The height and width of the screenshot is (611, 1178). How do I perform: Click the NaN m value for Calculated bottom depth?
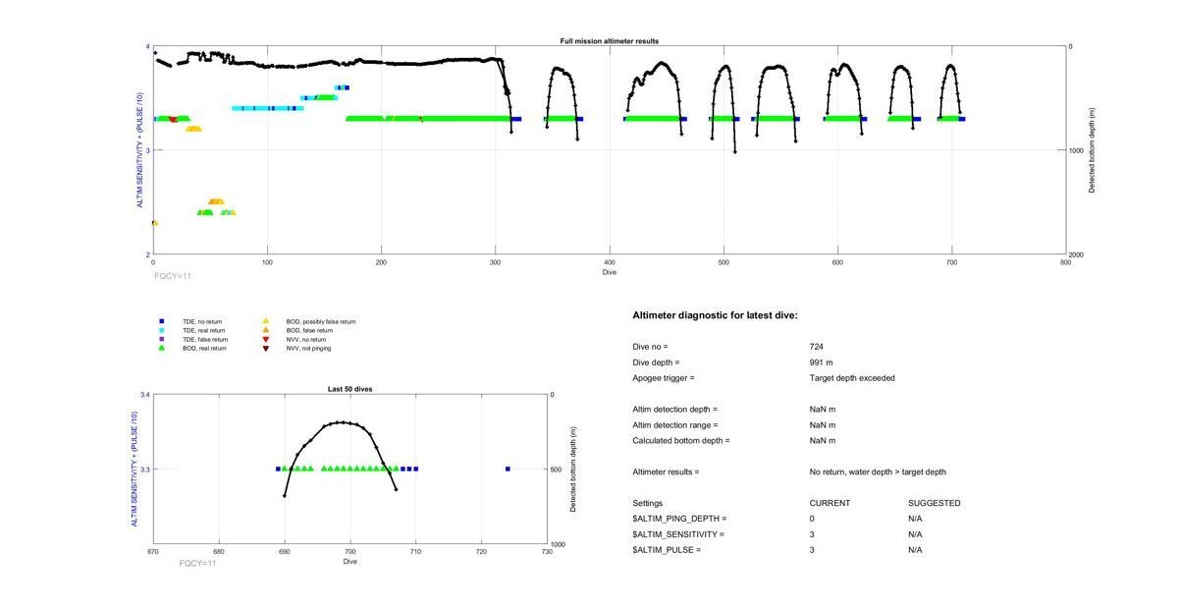pos(823,440)
